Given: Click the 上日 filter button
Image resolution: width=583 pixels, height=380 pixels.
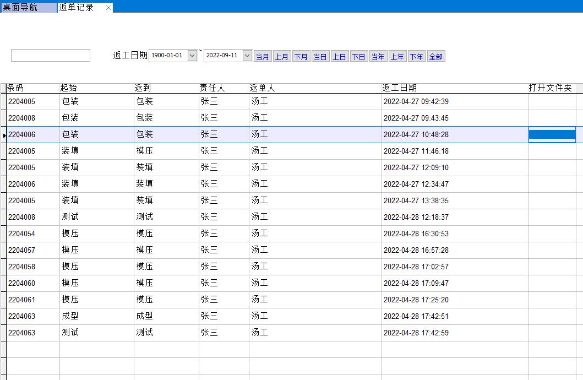Looking at the screenshot, I should coord(340,57).
